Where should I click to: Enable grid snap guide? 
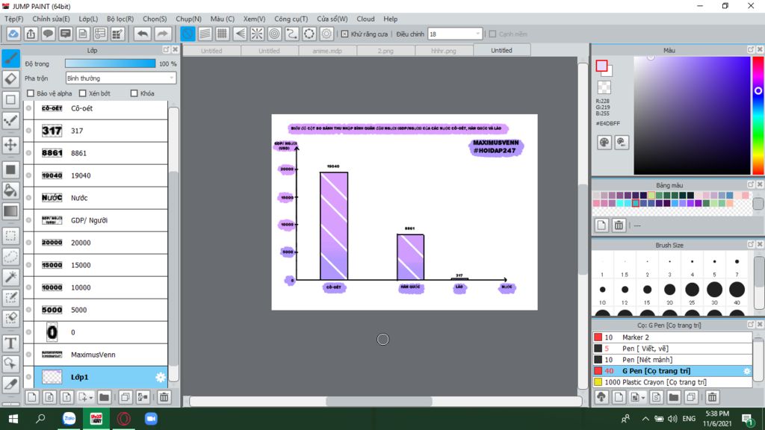click(x=223, y=34)
